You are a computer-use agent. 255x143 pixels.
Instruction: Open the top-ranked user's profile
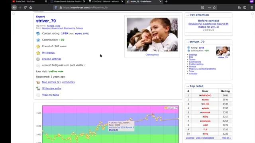(205, 95)
